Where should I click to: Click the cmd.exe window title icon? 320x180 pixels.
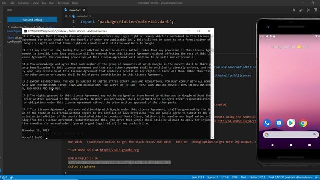point(25,31)
